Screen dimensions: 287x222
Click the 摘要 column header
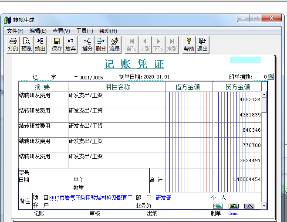click(43, 87)
